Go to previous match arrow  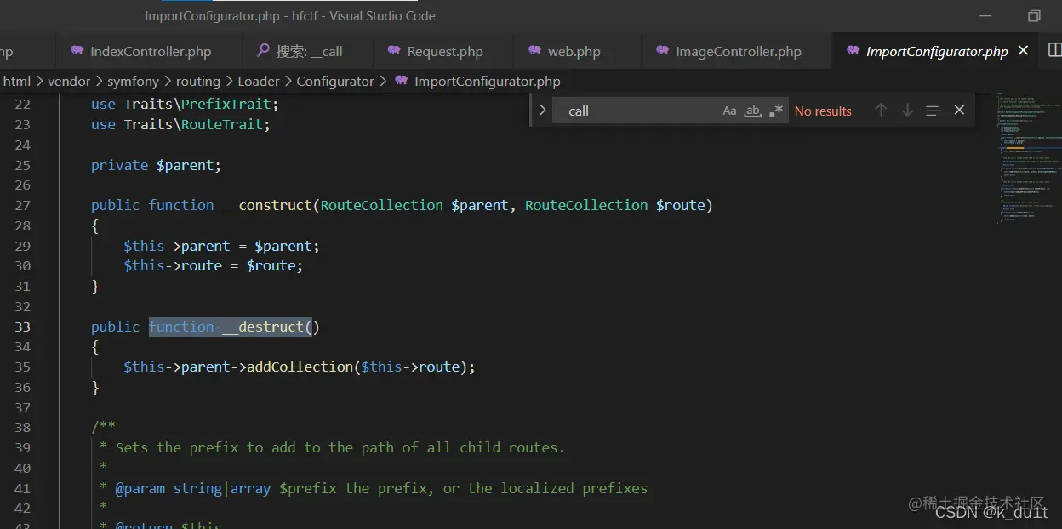881,111
